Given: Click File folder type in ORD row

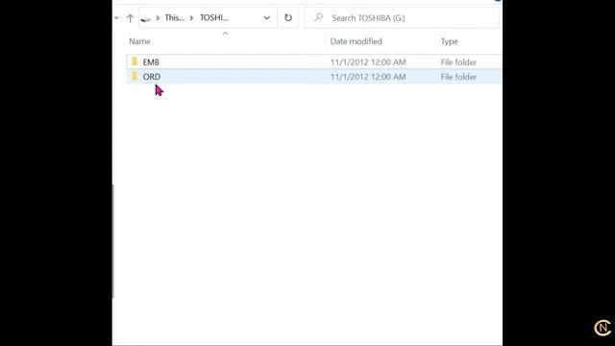Looking at the screenshot, I should coord(458,77).
